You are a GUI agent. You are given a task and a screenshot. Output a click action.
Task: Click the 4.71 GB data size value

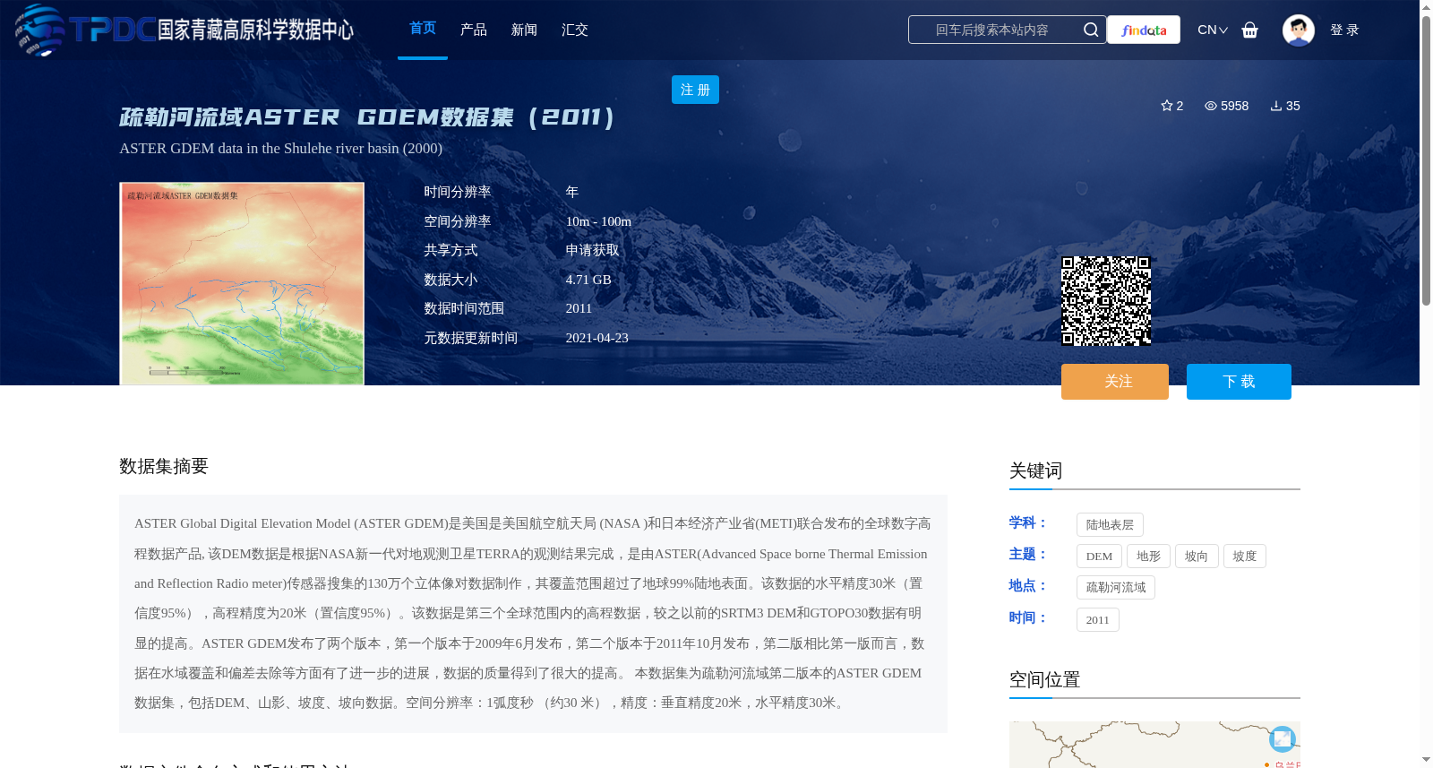tap(588, 280)
